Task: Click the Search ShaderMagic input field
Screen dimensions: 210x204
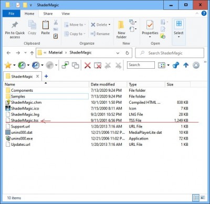Action: (x=170, y=53)
